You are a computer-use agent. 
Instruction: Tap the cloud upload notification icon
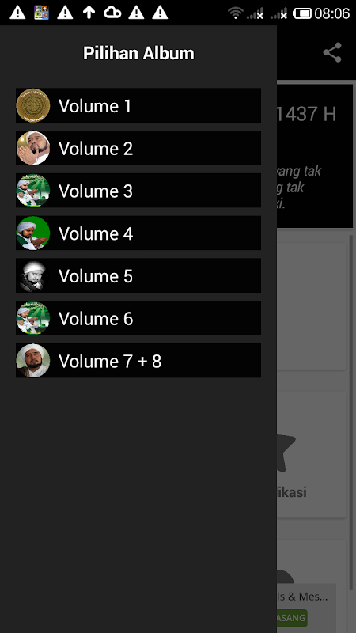coord(112,13)
